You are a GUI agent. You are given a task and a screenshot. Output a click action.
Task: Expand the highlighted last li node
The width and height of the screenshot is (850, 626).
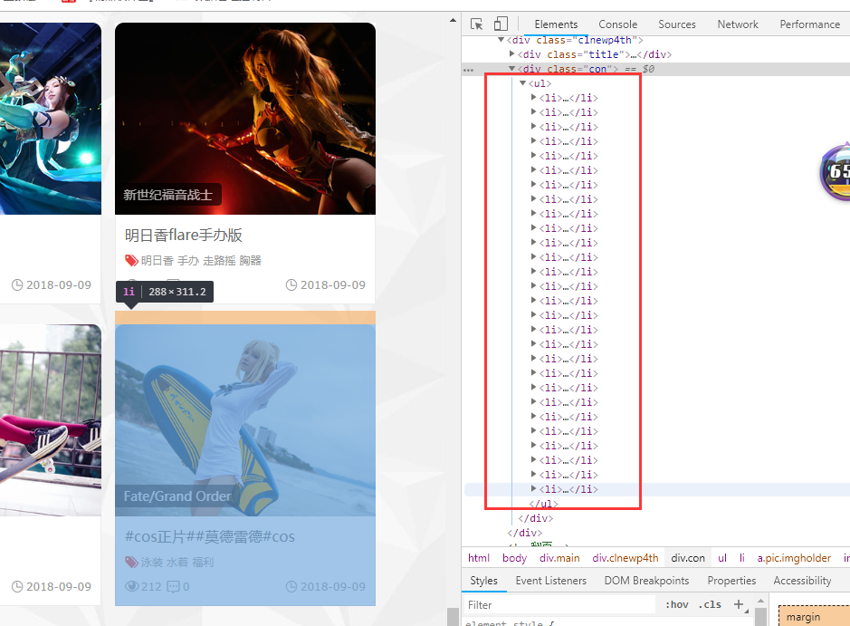(x=533, y=489)
